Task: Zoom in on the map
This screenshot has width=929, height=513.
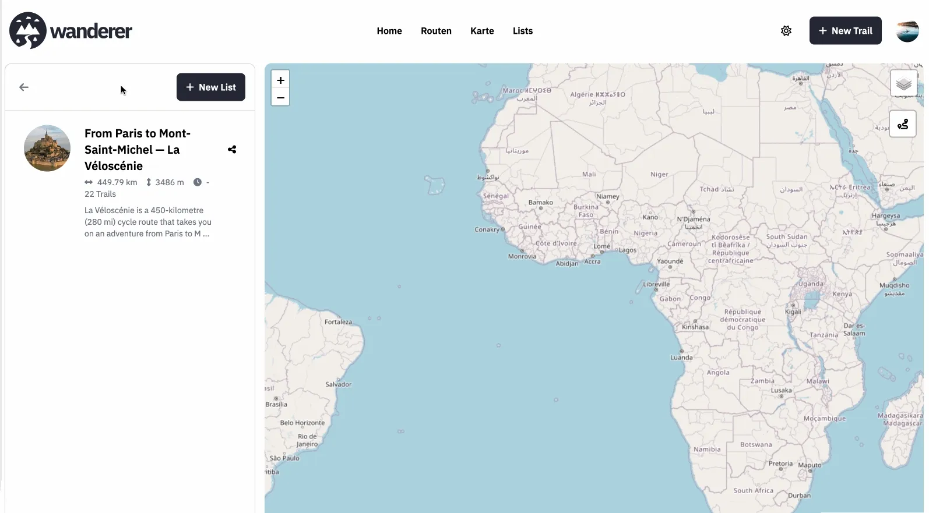Action: pos(280,80)
